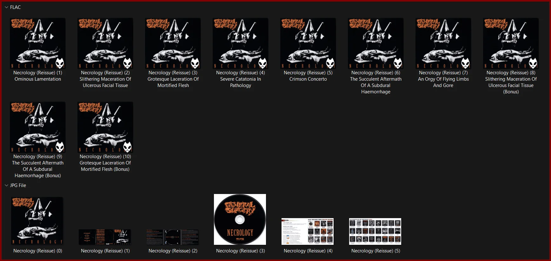Click JPG file name 'Necrology (Reissue) (0)'

coord(38,251)
